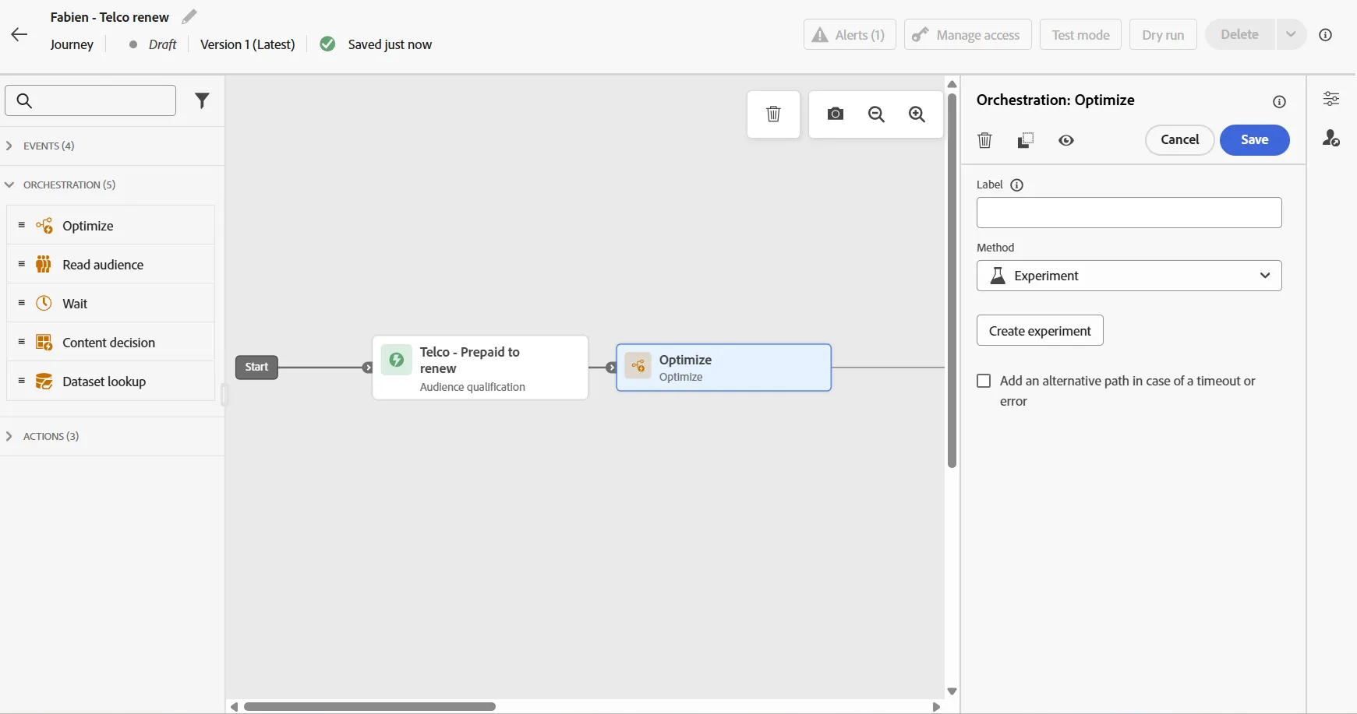
Task: Edit journey name with pencil icon
Action: pyautogui.click(x=189, y=16)
